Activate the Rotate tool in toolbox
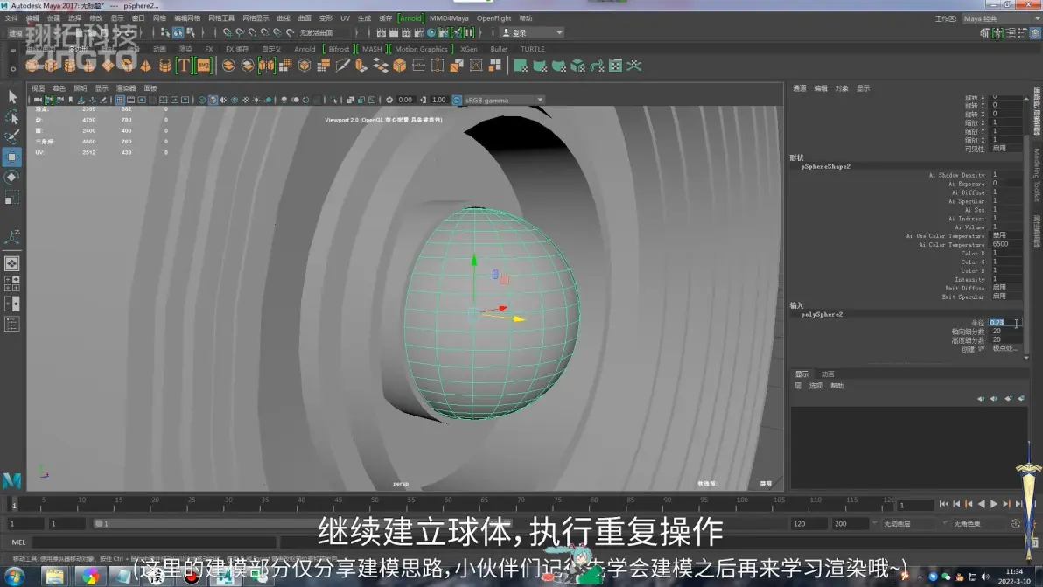The image size is (1043, 587). (12, 178)
